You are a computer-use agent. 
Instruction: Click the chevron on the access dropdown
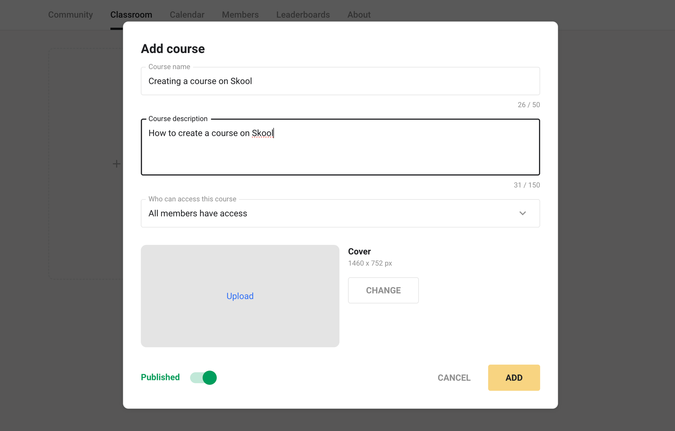tap(523, 213)
